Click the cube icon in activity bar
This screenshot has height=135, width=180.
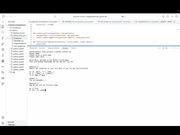tap(3, 78)
